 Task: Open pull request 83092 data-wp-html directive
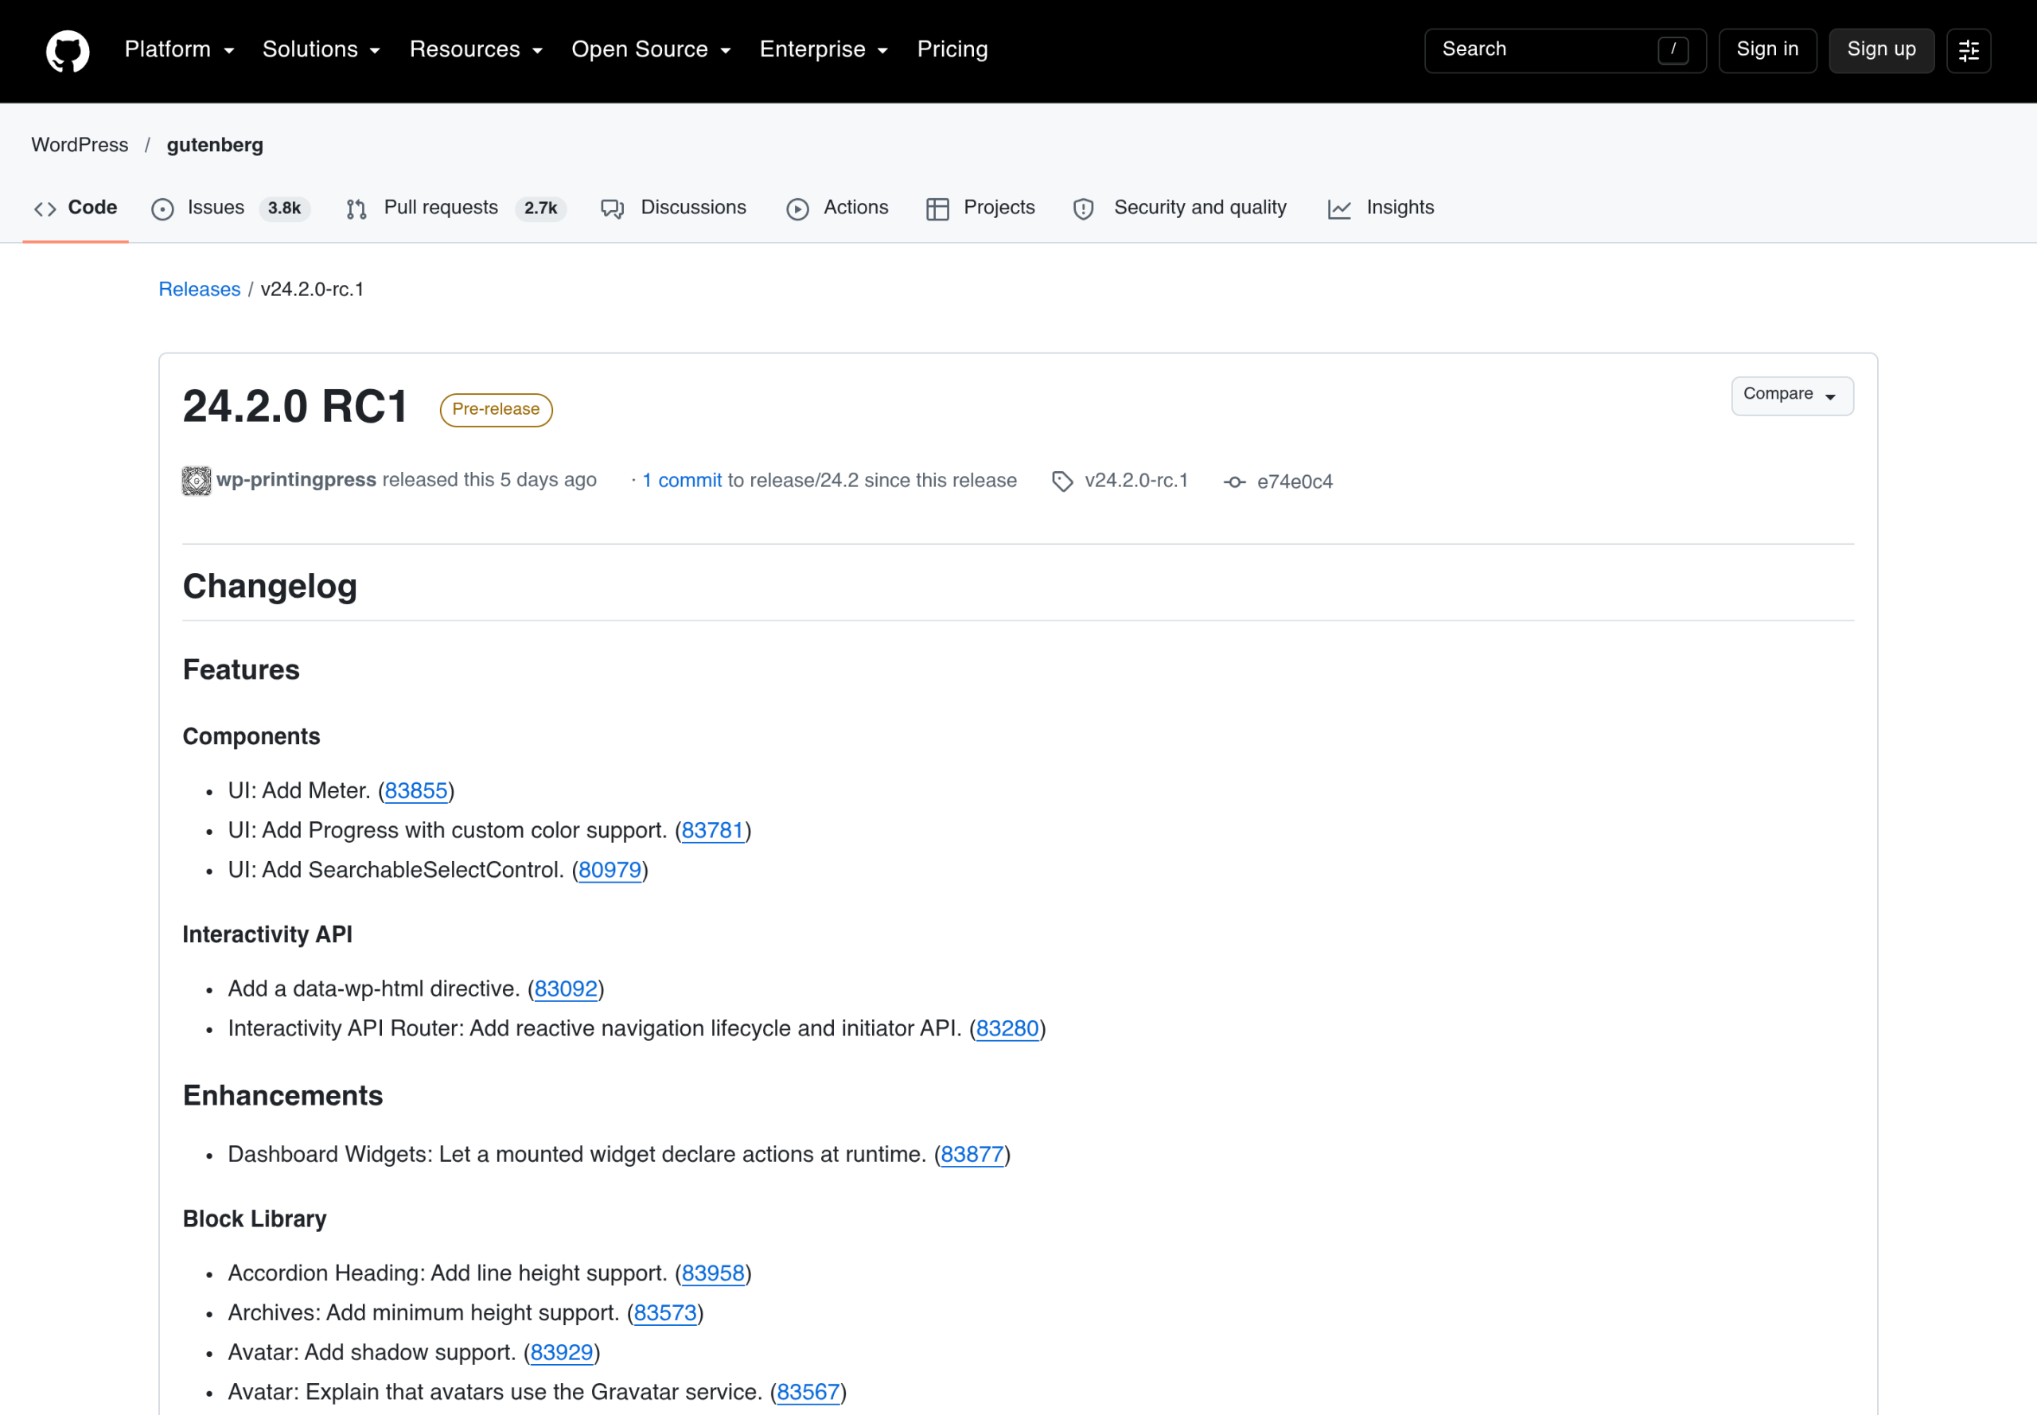tap(566, 989)
